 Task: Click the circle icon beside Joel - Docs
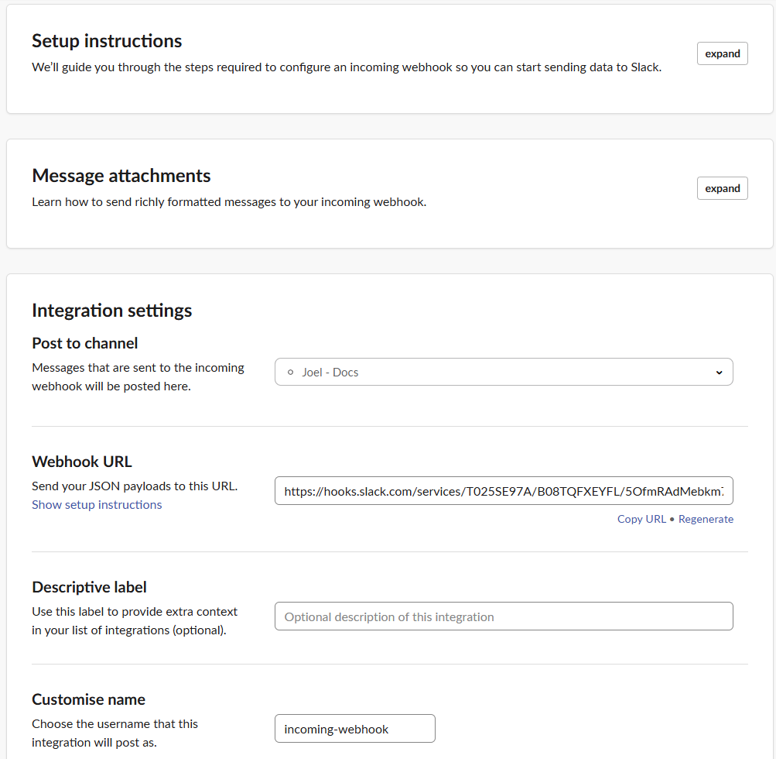click(x=291, y=373)
